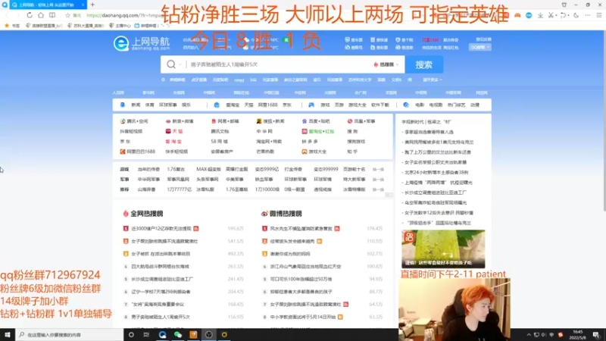The image size is (606, 341).
Task: Open 百度·贴吧 site link
Action: (x=316, y=121)
